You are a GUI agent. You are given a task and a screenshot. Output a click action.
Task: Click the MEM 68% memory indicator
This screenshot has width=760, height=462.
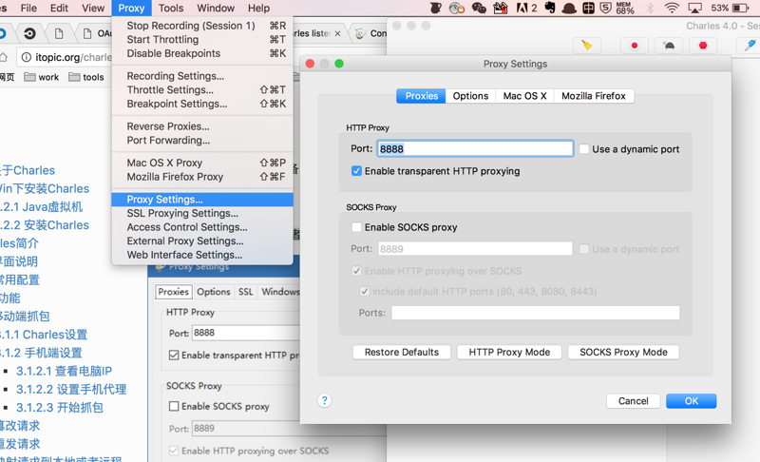coord(625,8)
